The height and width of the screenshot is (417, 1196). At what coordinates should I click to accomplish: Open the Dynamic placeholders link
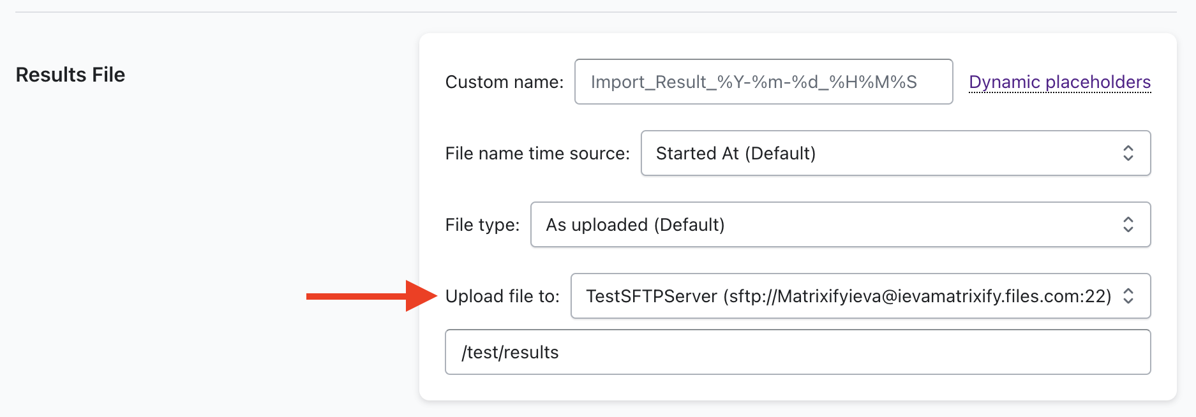tap(1059, 82)
